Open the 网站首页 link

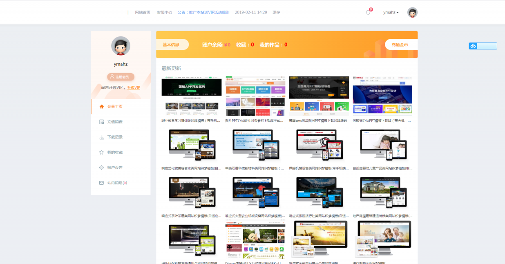click(x=143, y=13)
